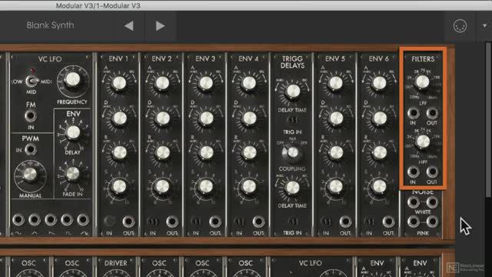Click the lower TRIG IN jack of Trigg Delays

pyautogui.click(x=292, y=222)
